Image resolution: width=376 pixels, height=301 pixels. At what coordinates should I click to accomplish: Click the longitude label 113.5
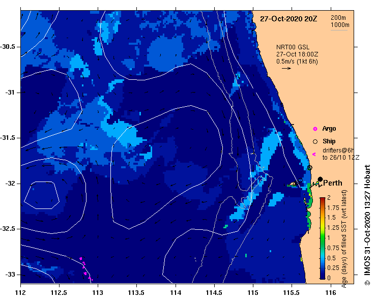tap(136, 293)
